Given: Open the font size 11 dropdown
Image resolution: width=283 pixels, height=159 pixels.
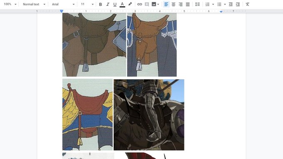Looking at the screenshot, I should tap(87, 4).
